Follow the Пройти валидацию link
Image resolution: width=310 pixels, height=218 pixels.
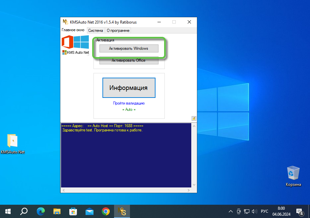[x=129, y=103]
